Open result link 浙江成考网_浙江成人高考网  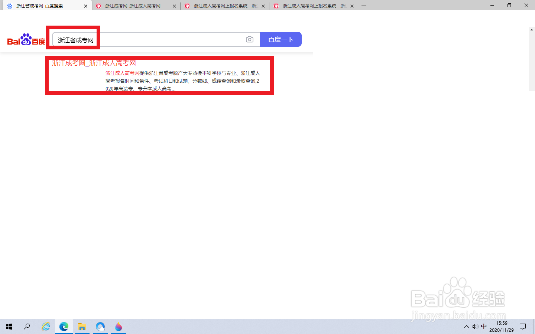[x=94, y=63]
